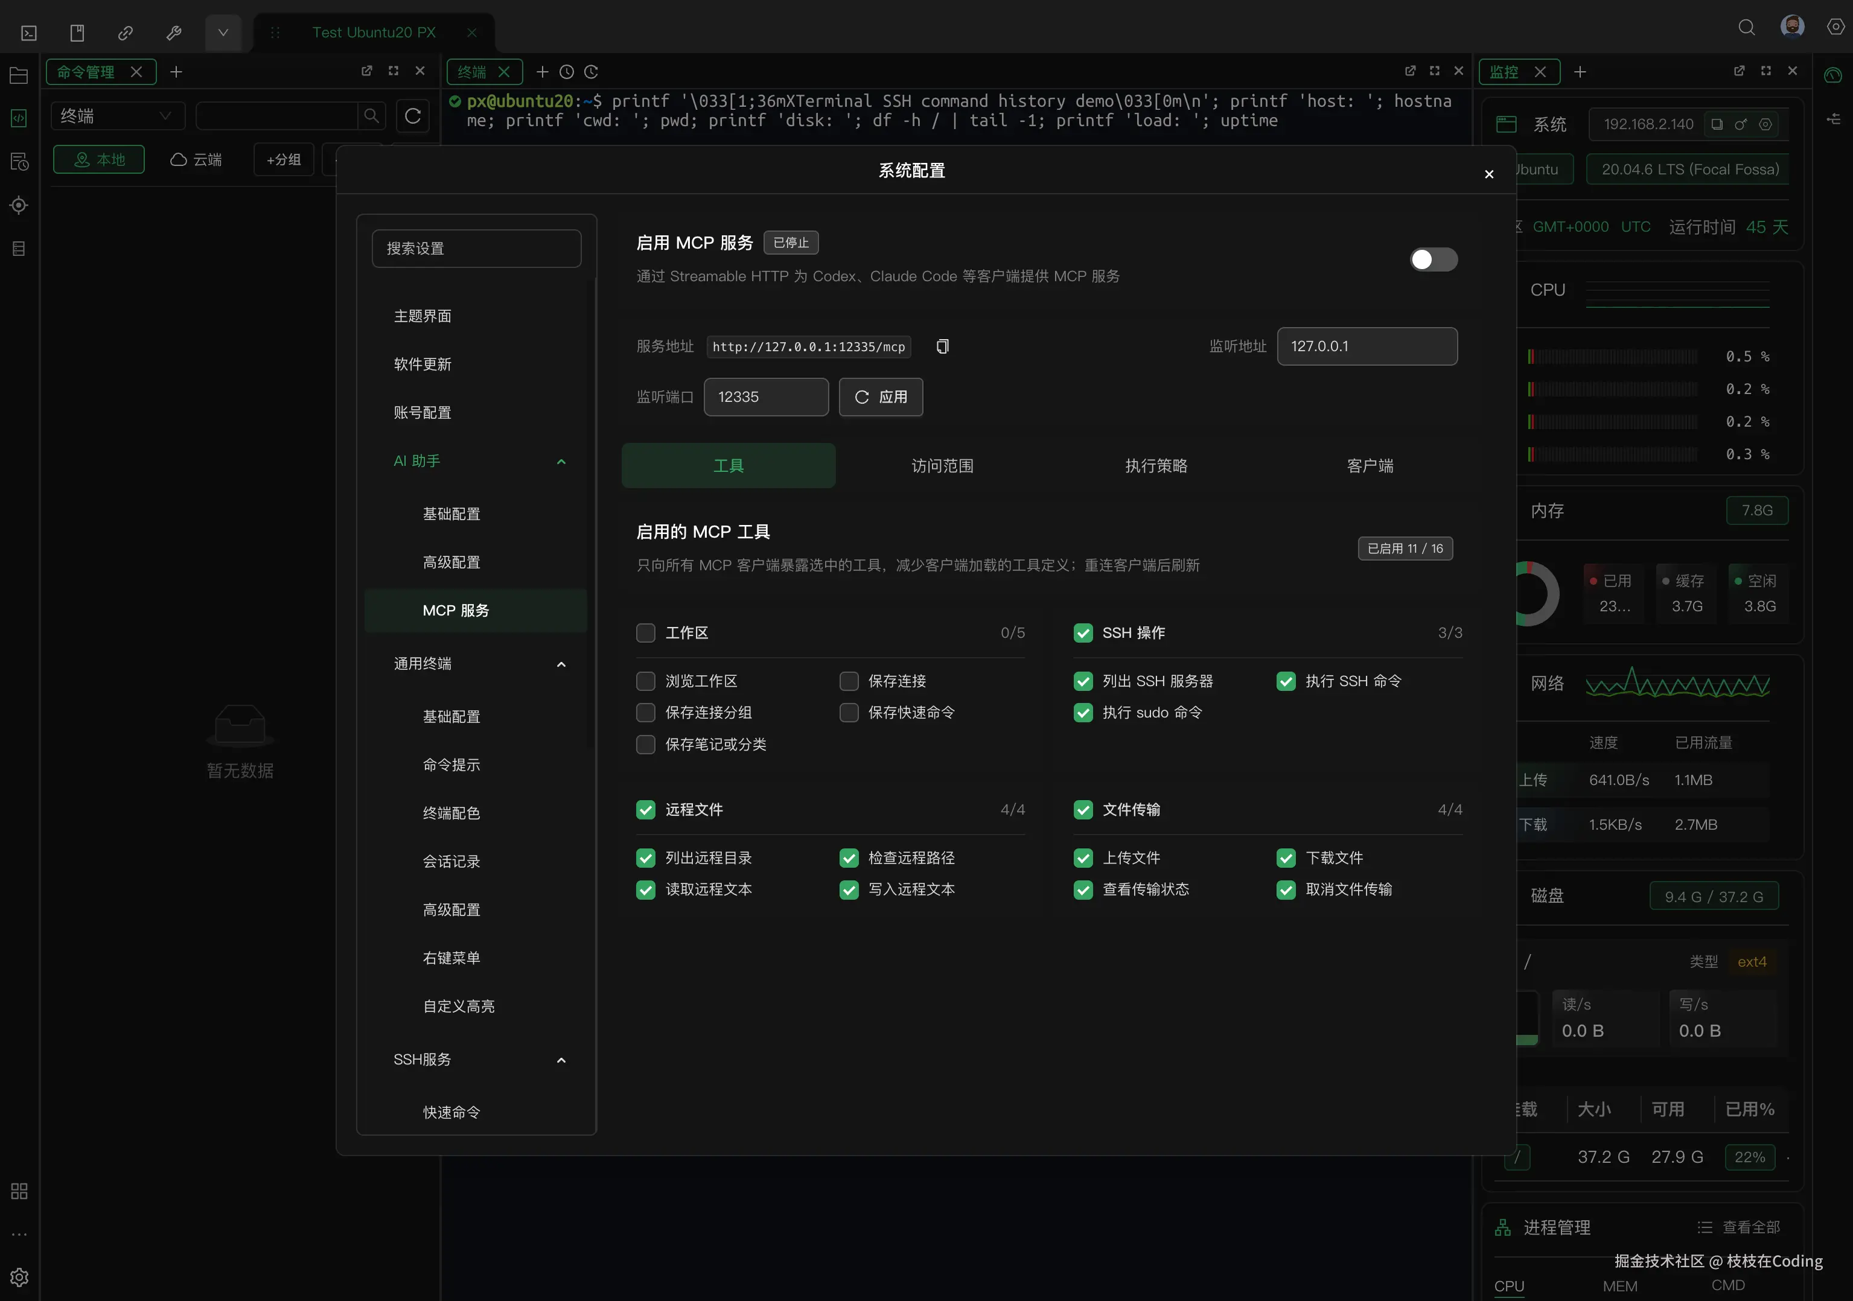
Task: Click the four-square grid icon in left sidebar
Action: tap(19, 1191)
